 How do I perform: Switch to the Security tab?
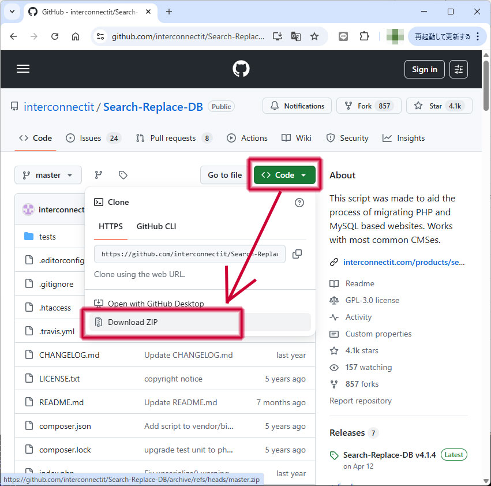347,138
